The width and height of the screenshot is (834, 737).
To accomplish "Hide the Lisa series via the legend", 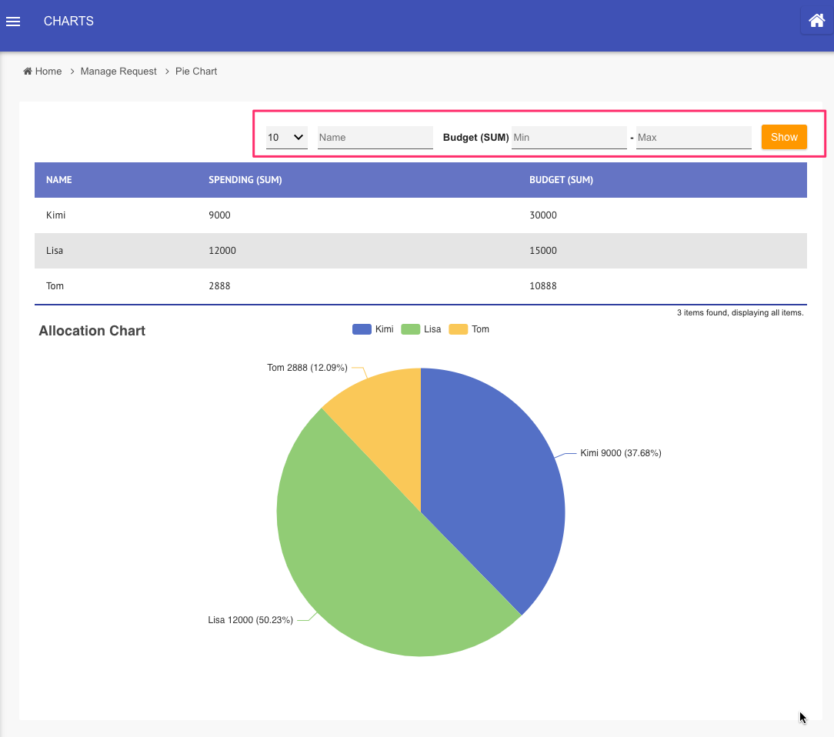I will [422, 329].
